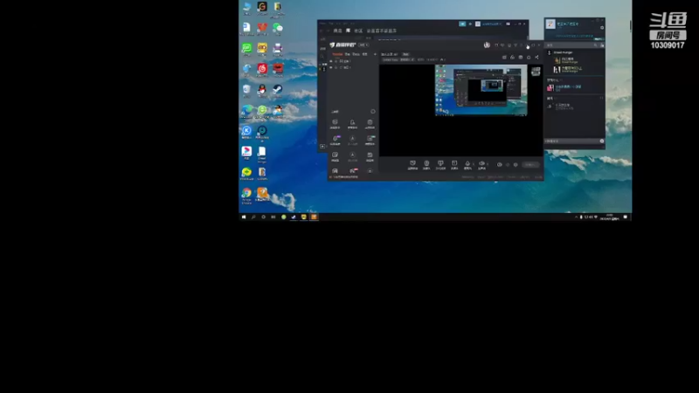The image size is (699, 393).
Task: Open the green WeChat desktop icon
Action: coord(277,28)
